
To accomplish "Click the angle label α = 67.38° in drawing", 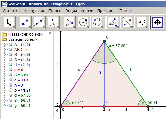I will pyautogui.click(x=118, y=46).
